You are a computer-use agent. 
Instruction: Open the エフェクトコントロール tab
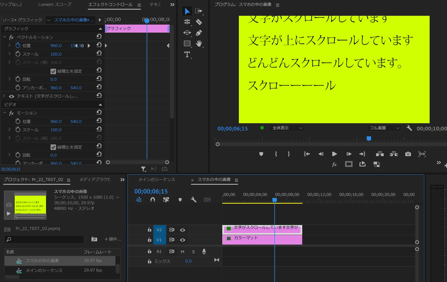coord(110,5)
